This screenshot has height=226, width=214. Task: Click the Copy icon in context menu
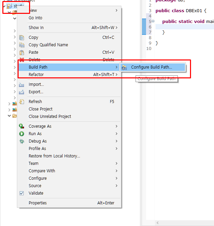click(22, 37)
